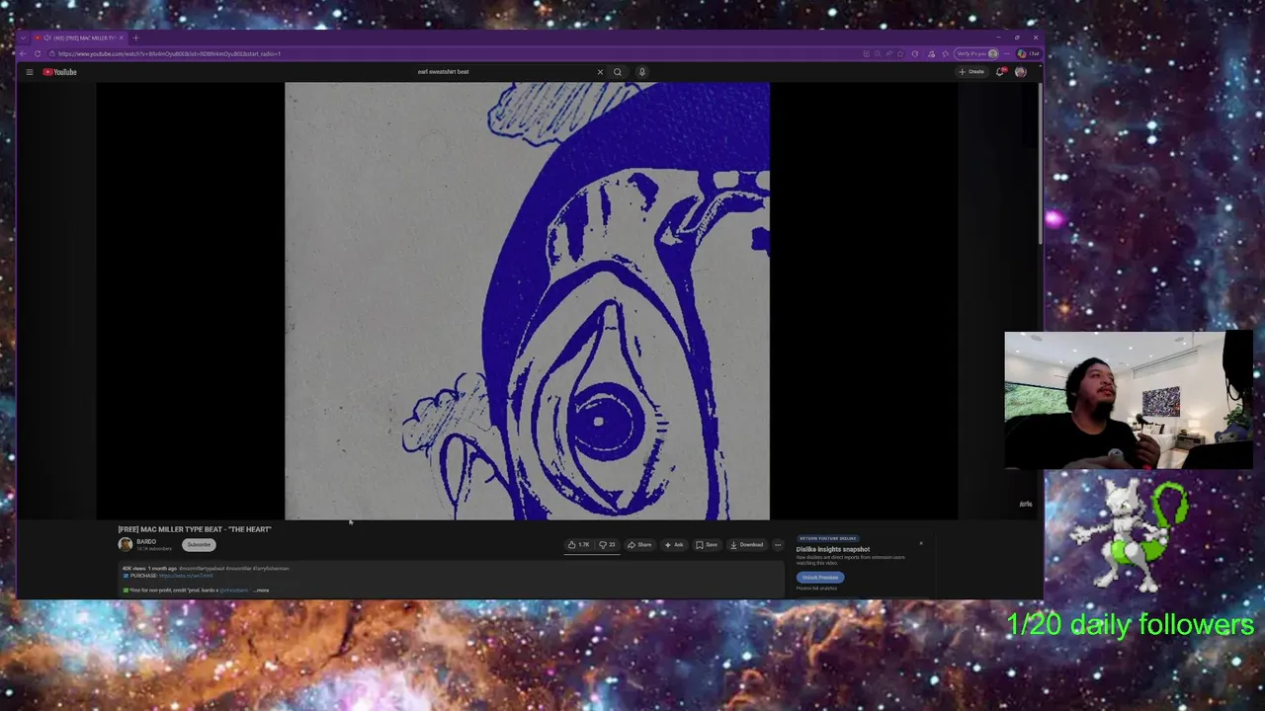Share the video
The image size is (1265, 711).
(639, 545)
